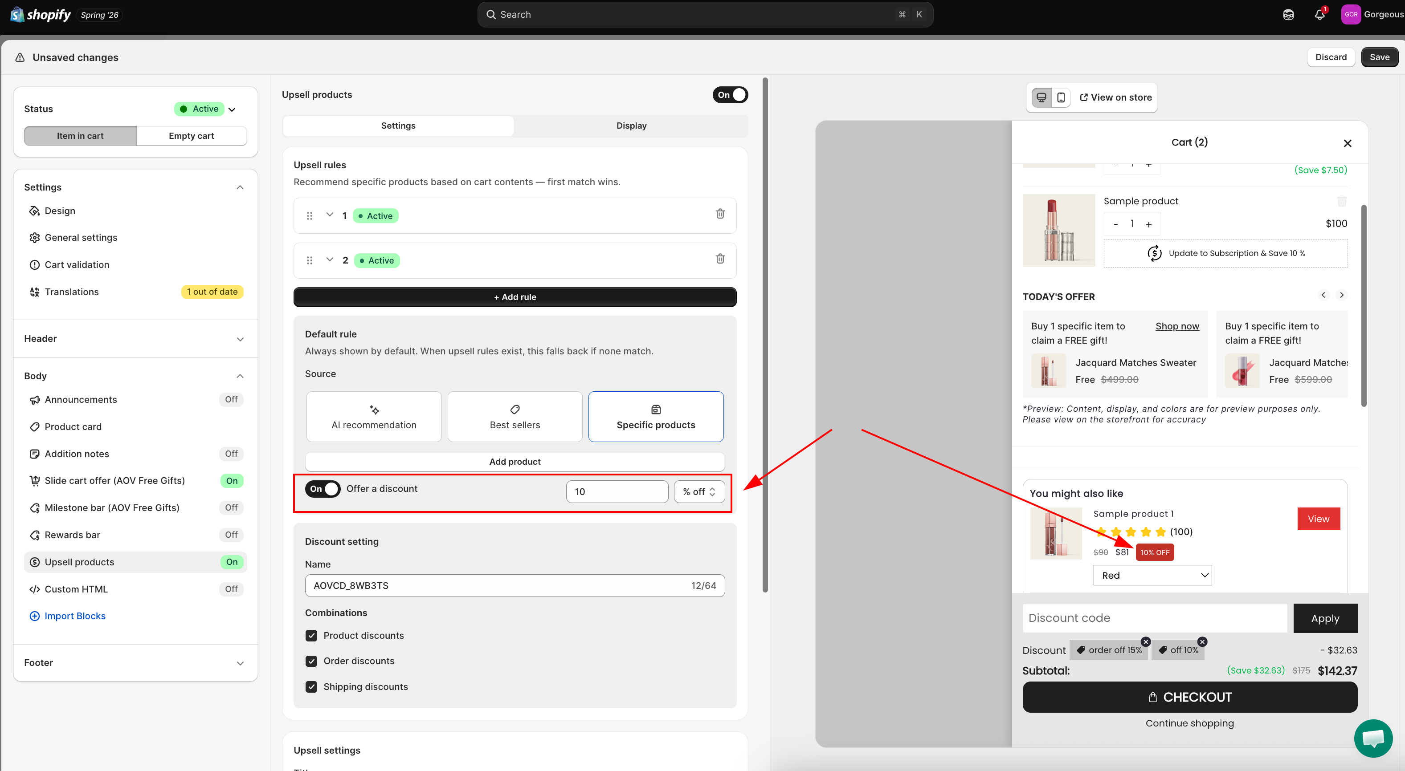
Task: Click View on store link
Action: pyautogui.click(x=1115, y=97)
